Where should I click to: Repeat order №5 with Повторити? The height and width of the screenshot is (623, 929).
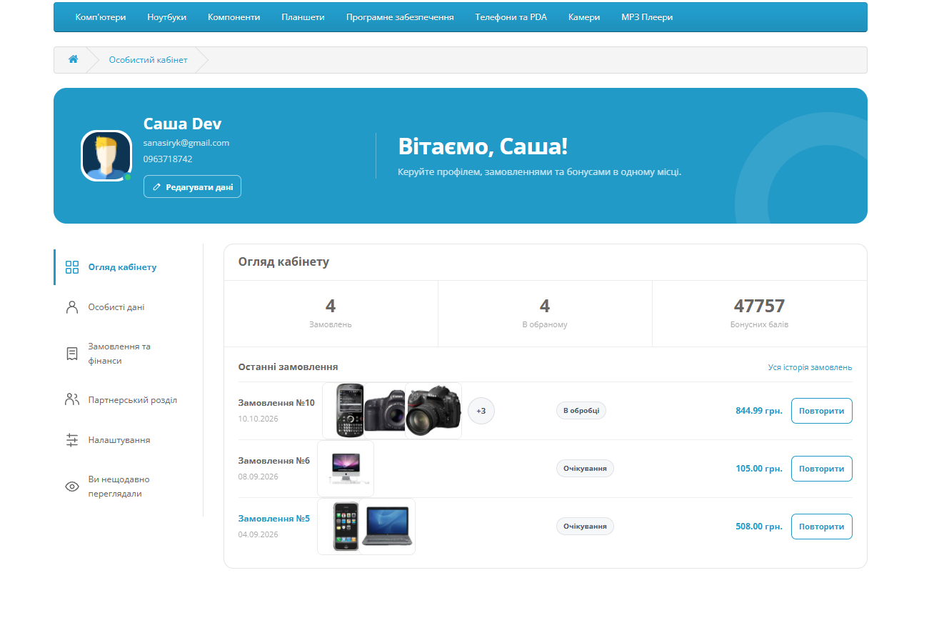click(x=822, y=527)
